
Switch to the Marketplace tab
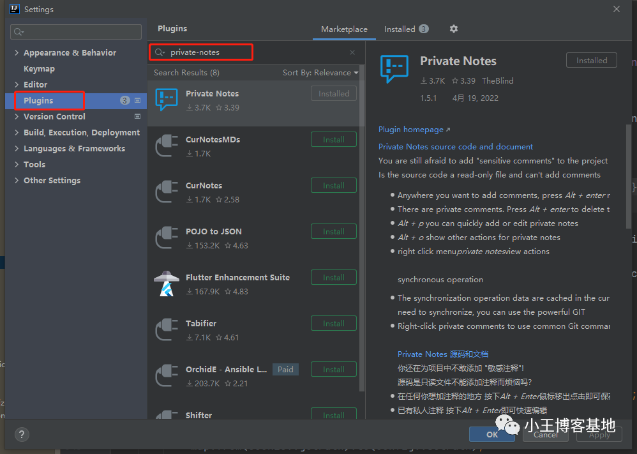click(344, 29)
